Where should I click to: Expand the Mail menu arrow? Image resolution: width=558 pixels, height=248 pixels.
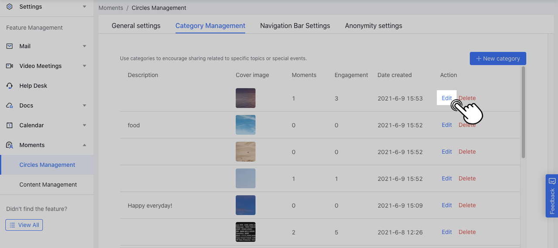(x=85, y=46)
